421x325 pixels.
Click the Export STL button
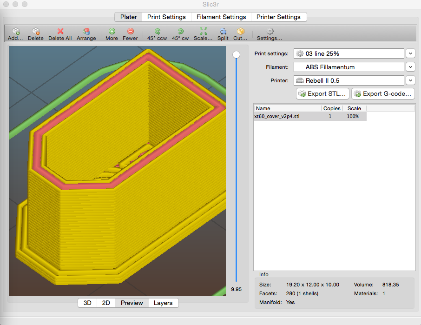(x=323, y=94)
